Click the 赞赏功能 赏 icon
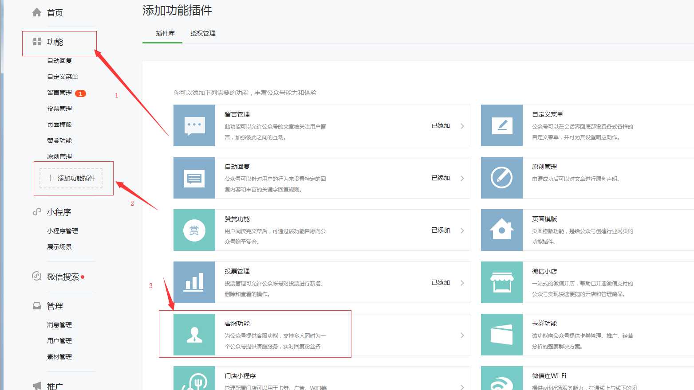 (194, 230)
